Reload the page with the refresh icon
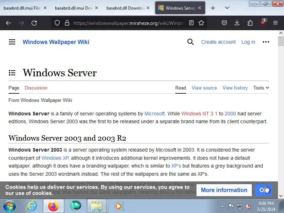Image resolution: width=284 pixels, height=213 pixels. (x=34, y=23)
